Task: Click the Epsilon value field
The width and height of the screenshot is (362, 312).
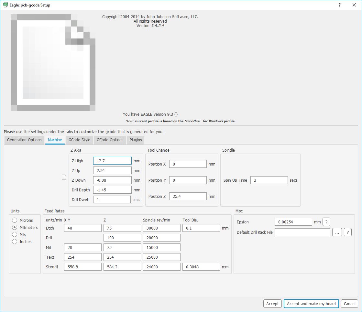Action: click(293, 222)
